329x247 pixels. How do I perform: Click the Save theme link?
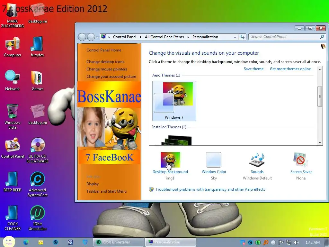point(254,69)
